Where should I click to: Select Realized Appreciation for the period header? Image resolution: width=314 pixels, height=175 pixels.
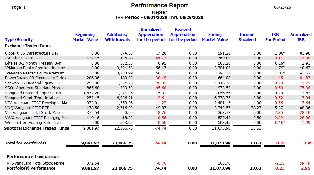(183, 35)
